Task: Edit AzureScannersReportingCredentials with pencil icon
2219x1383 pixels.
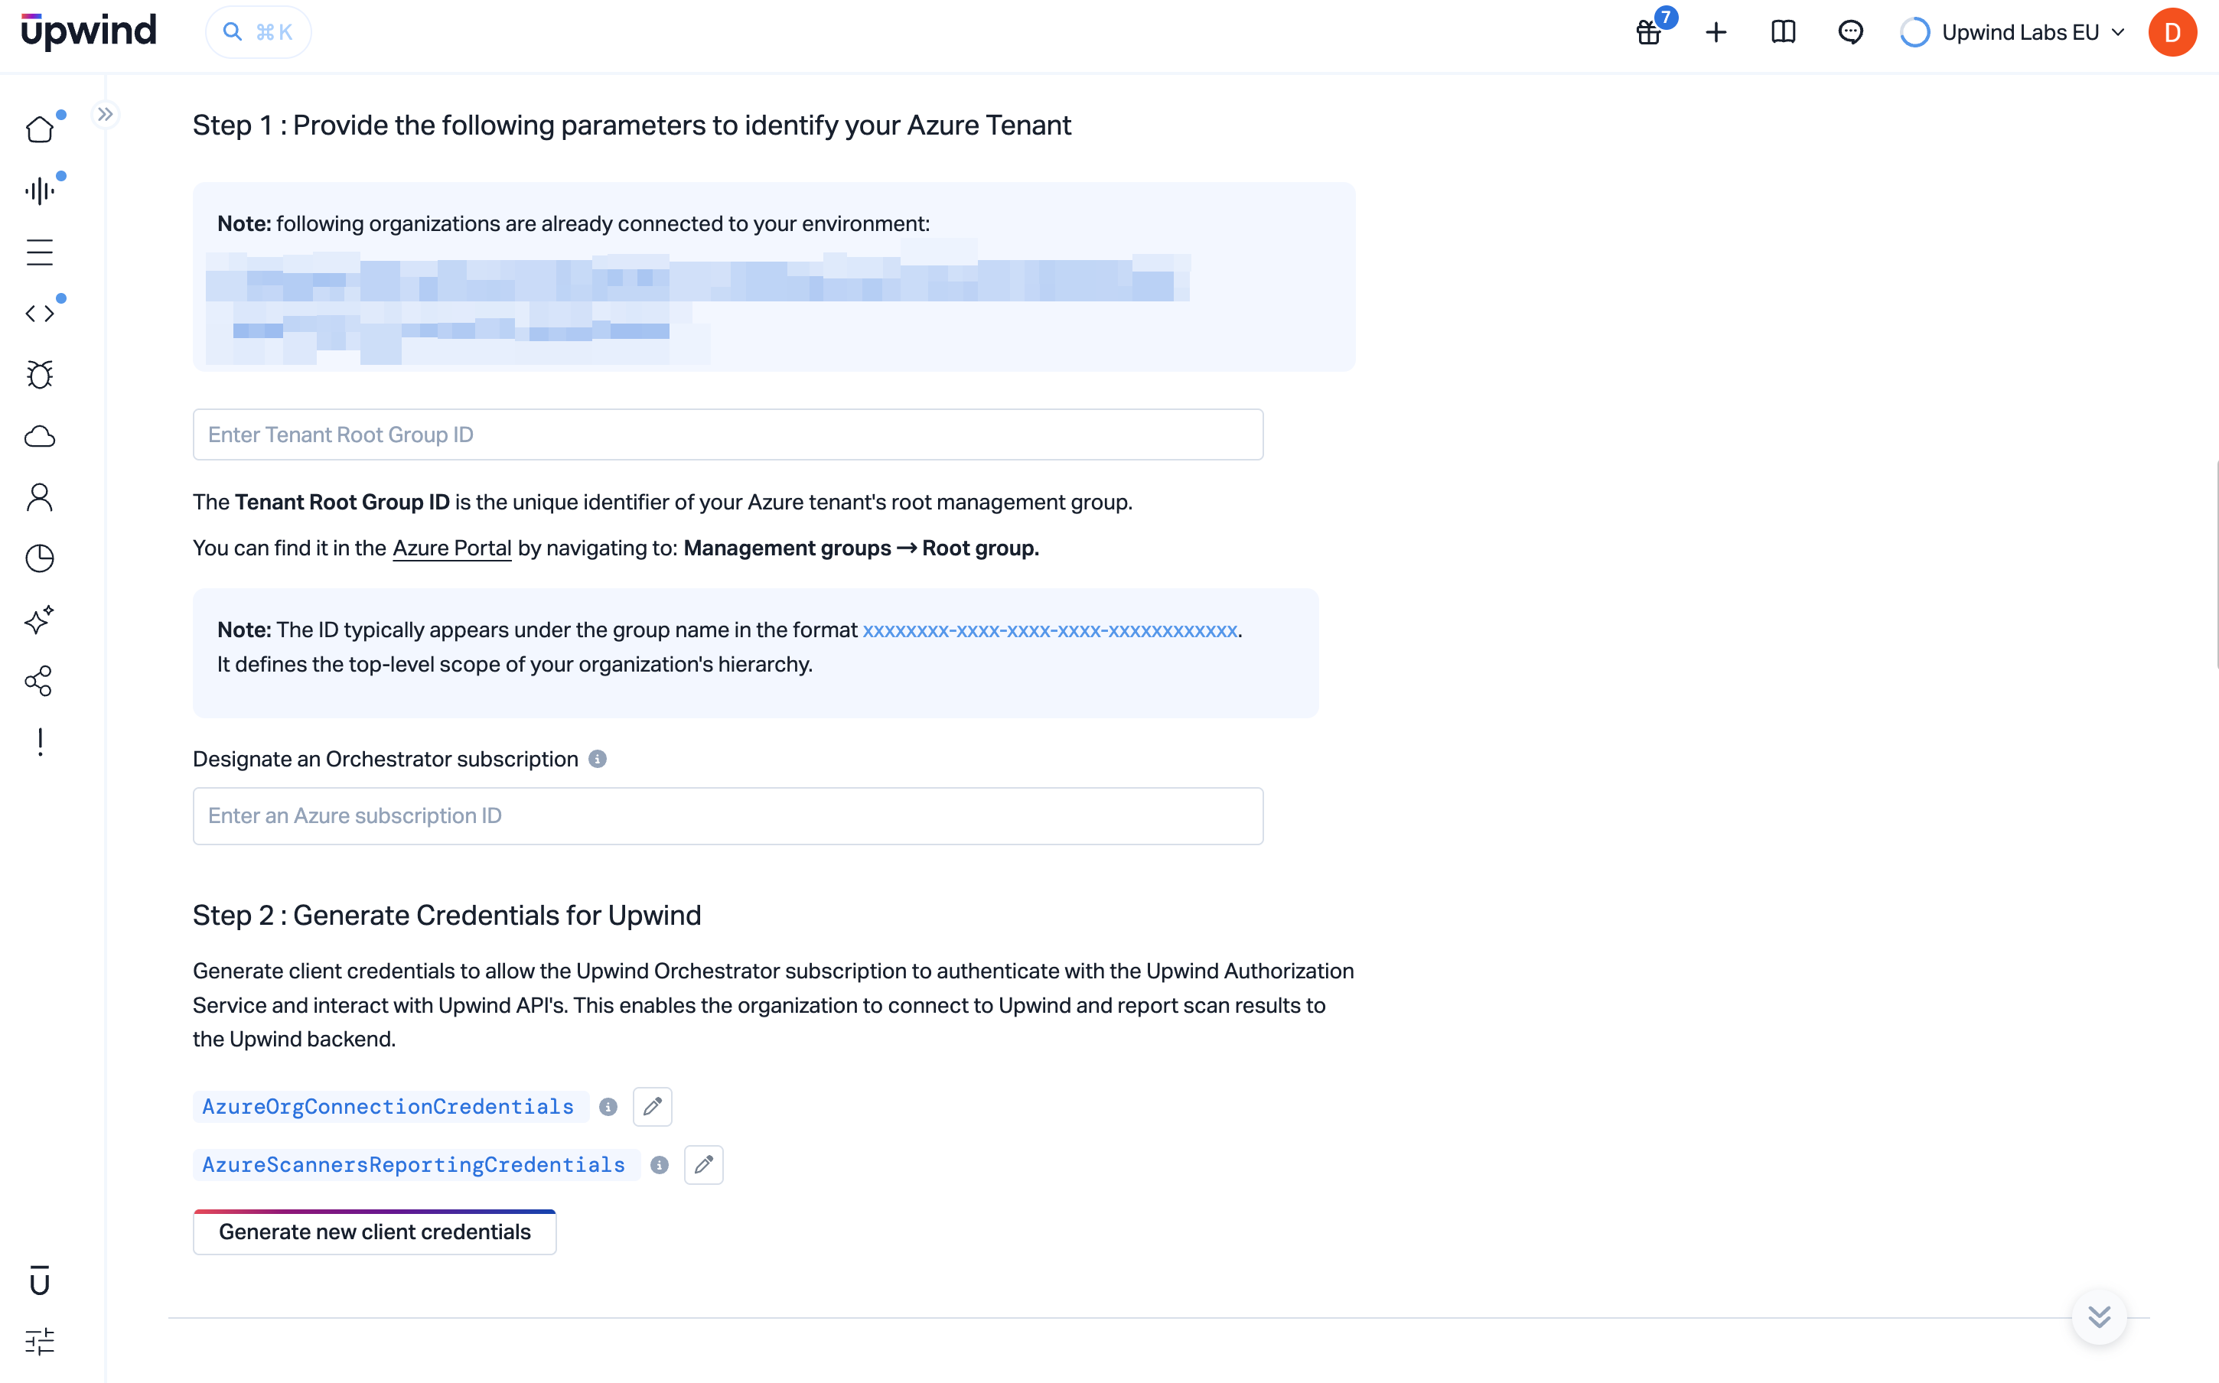Action: click(x=703, y=1164)
